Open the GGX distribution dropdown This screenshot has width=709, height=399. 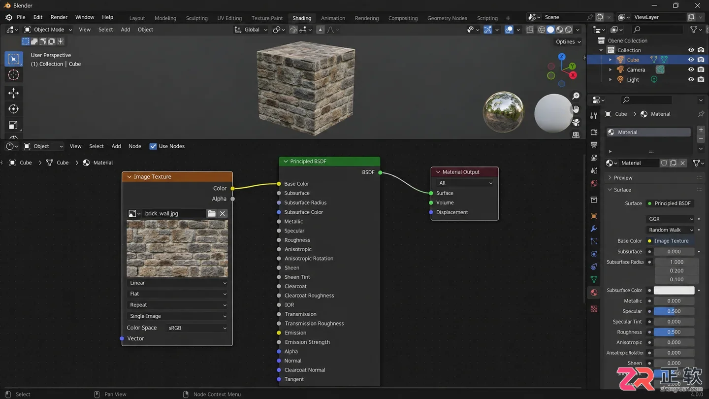(x=670, y=219)
